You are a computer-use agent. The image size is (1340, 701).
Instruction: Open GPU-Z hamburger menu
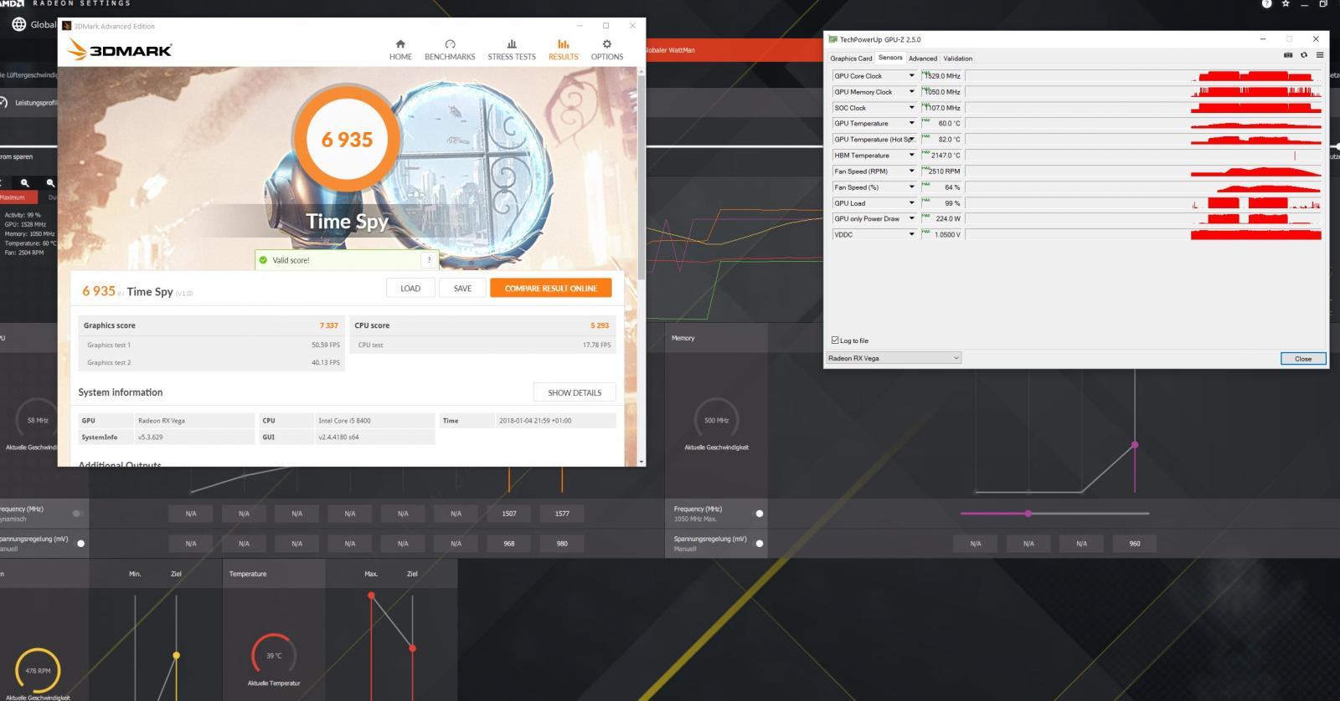pyautogui.click(x=1320, y=55)
